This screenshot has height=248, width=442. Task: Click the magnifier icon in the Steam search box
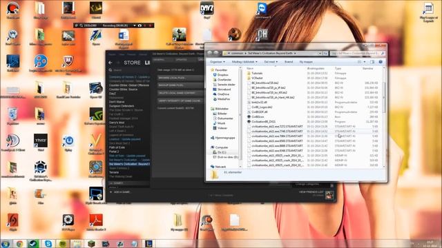110,70
